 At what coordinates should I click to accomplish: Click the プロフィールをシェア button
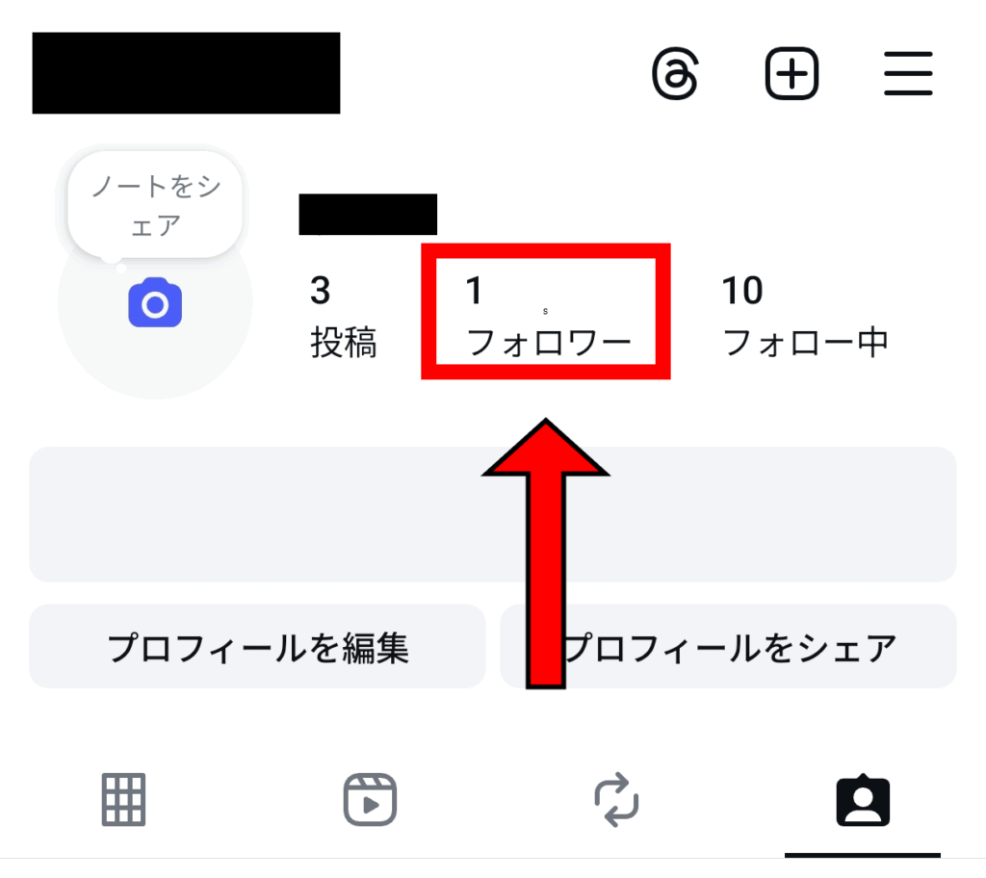[729, 647]
